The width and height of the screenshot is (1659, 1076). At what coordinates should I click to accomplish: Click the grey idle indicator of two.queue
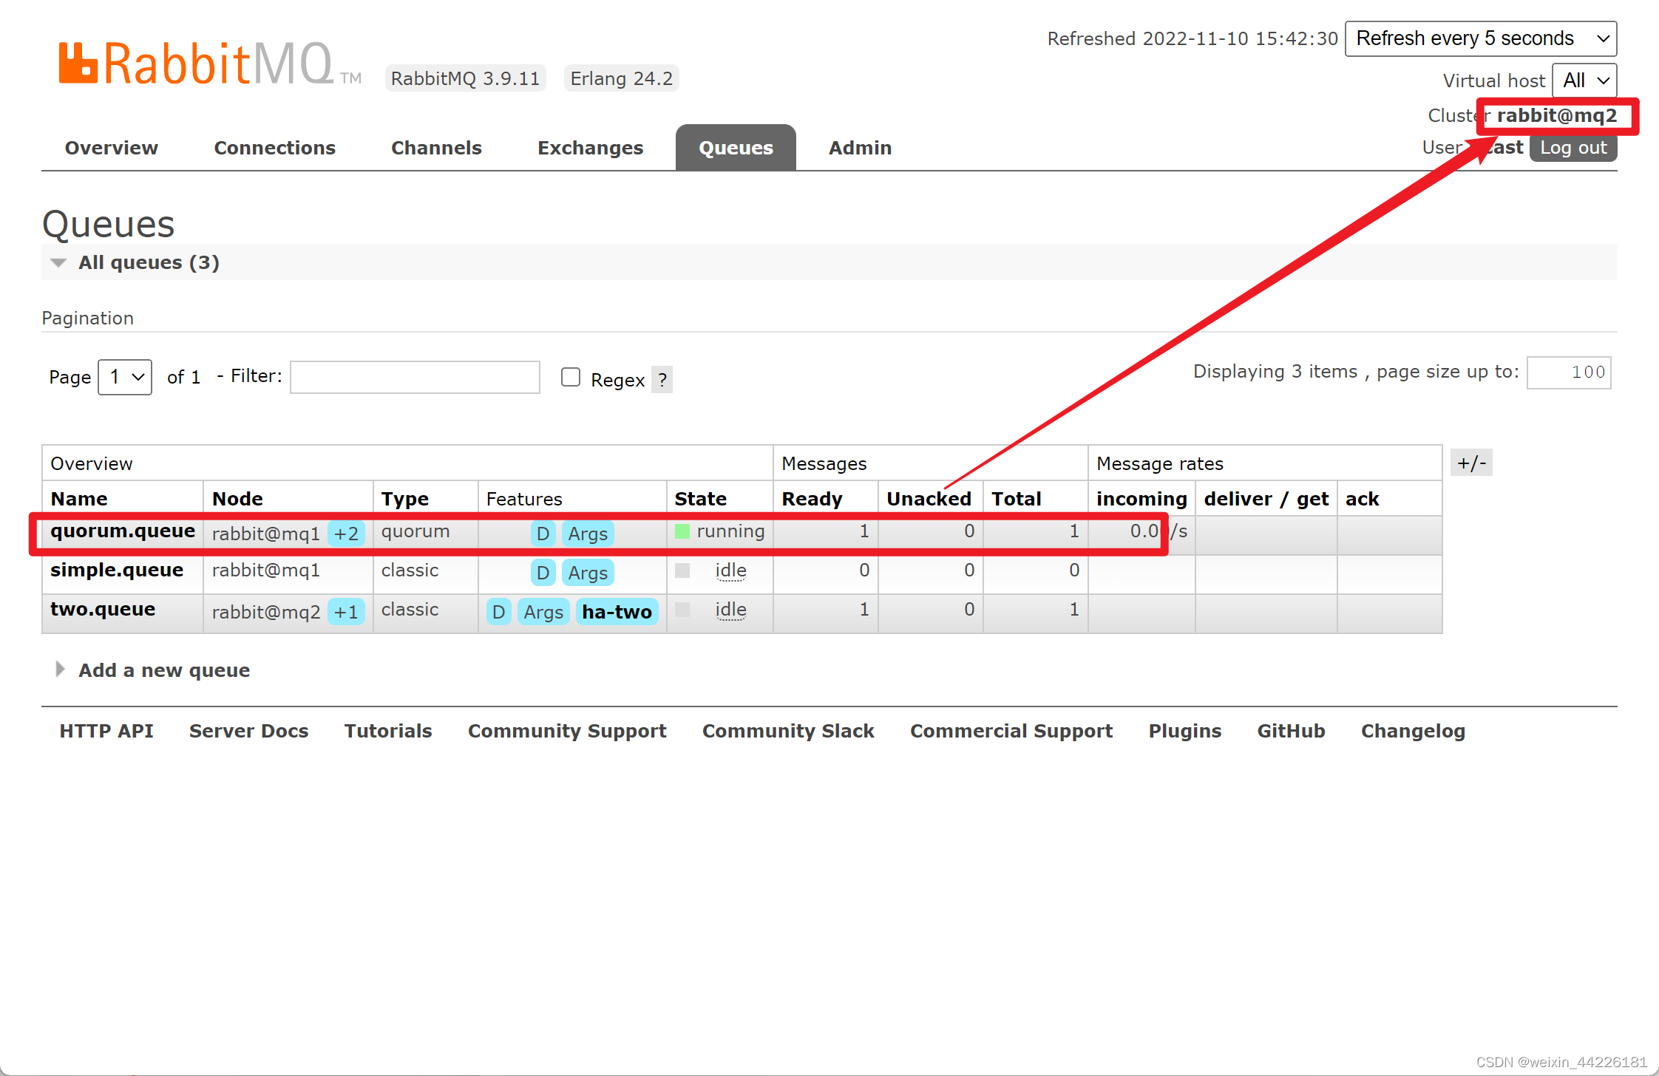coord(682,610)
